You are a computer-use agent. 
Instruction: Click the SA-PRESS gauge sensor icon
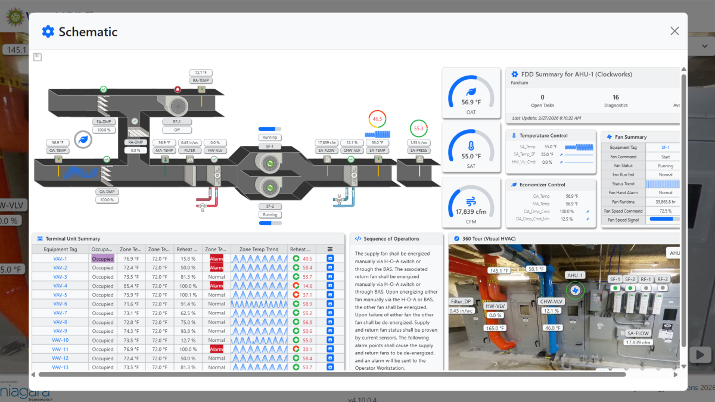(x=419, y=160)
